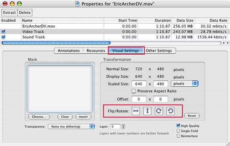Click the window resize grip
This screenshot has width=230, height=146.
pyautogui.click(x=228, y=144)
